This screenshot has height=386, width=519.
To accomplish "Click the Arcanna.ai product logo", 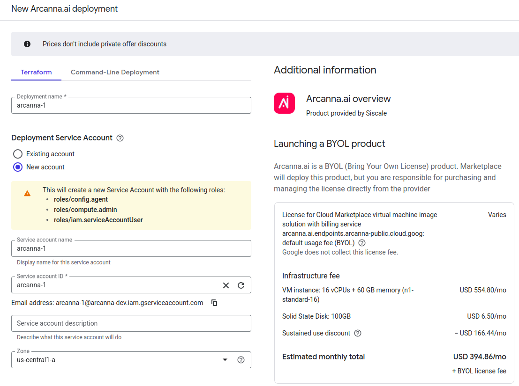I will pyautogui.click(x=284, y=103).
